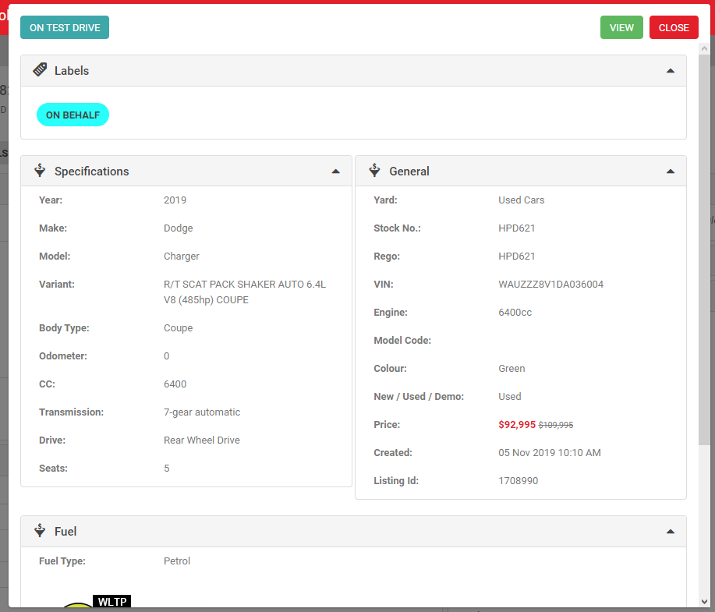This screenshot has height=612, width=715.
Task: Select the yard value Used Cars
Action: (521, 200)
